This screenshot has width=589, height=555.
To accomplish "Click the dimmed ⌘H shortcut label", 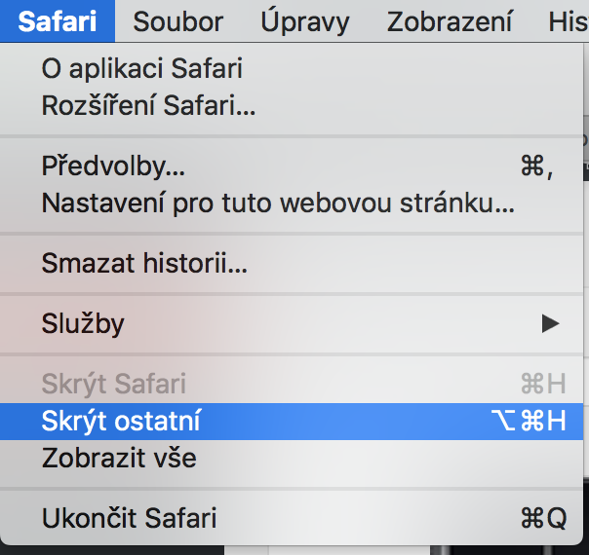I will point(543,383).
